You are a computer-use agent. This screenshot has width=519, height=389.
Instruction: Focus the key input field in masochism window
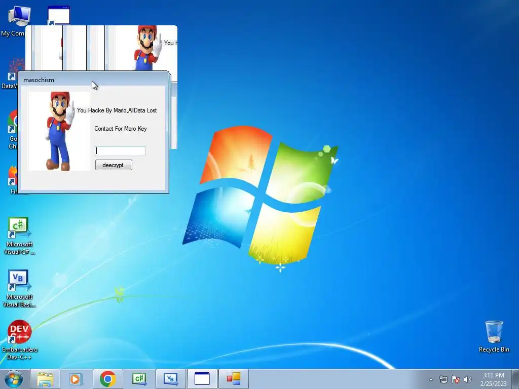tap(120, 151)
